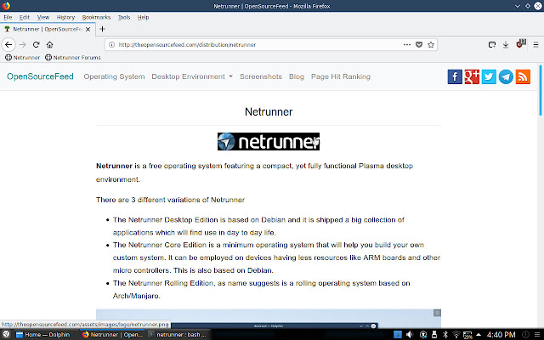Open the Page Hit Ranking link
Image resolution: width=544 pixels, height=340 pixels.
tap(341, 76)
